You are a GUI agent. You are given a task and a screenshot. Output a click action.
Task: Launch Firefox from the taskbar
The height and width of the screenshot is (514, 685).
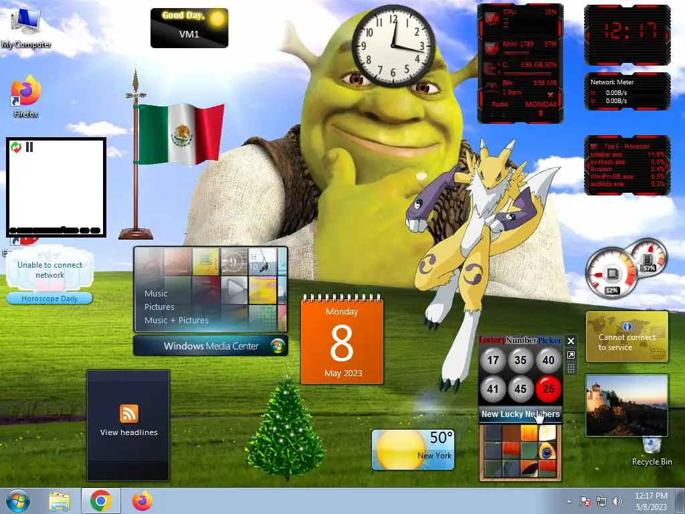tap(142, 501)
